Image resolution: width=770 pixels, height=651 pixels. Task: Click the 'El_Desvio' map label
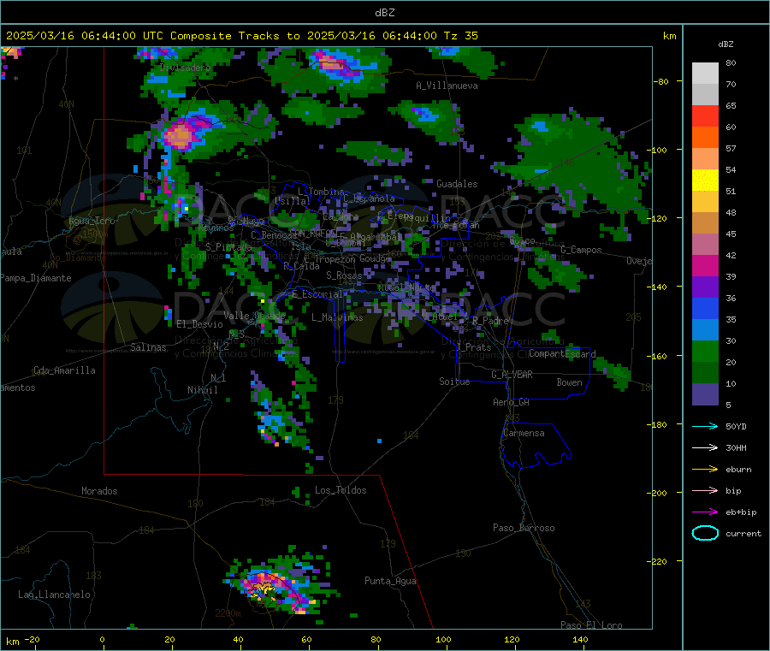click(x=199, y=324)
